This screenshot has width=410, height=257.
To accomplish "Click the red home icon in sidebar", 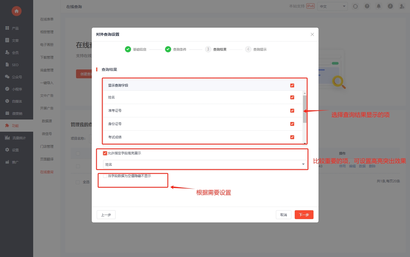I will point(17,11).
